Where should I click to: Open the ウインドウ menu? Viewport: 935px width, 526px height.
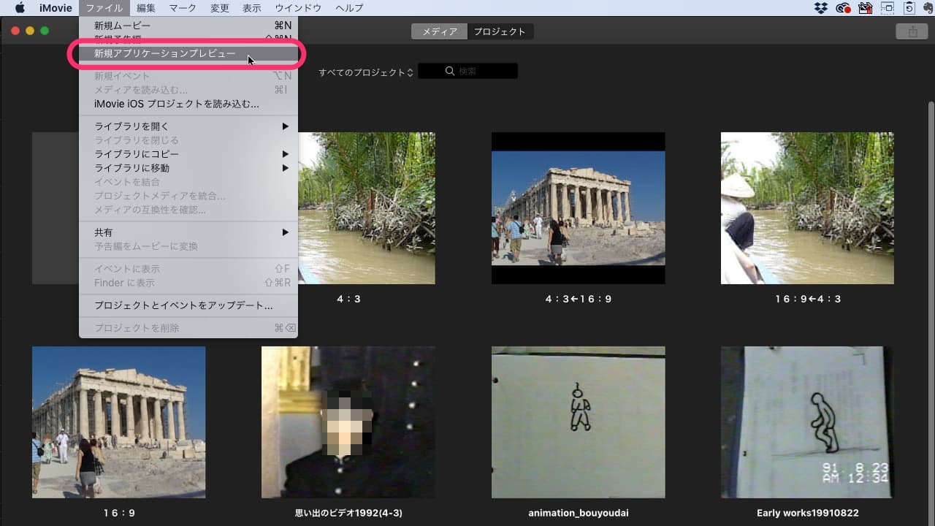point(298,8)
